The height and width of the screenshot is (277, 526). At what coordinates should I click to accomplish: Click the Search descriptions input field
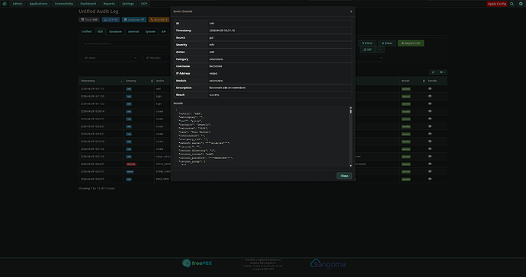tap(126, 43)
